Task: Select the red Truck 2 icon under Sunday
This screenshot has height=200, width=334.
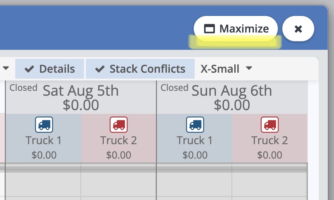Action: click(270, 125)
